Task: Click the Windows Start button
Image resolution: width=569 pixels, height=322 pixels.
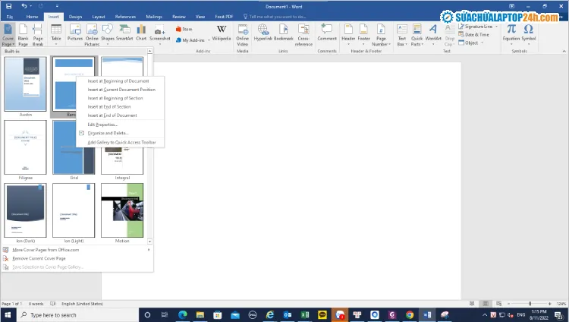Action: pyautogui.click(x=8, y=314)
